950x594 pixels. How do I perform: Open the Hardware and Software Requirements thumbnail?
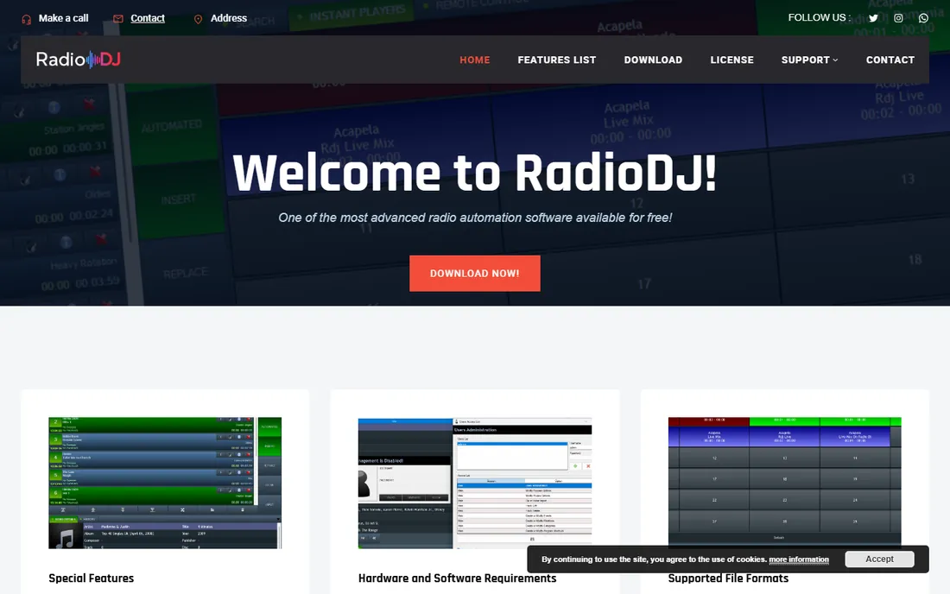(x=475, y=483)
